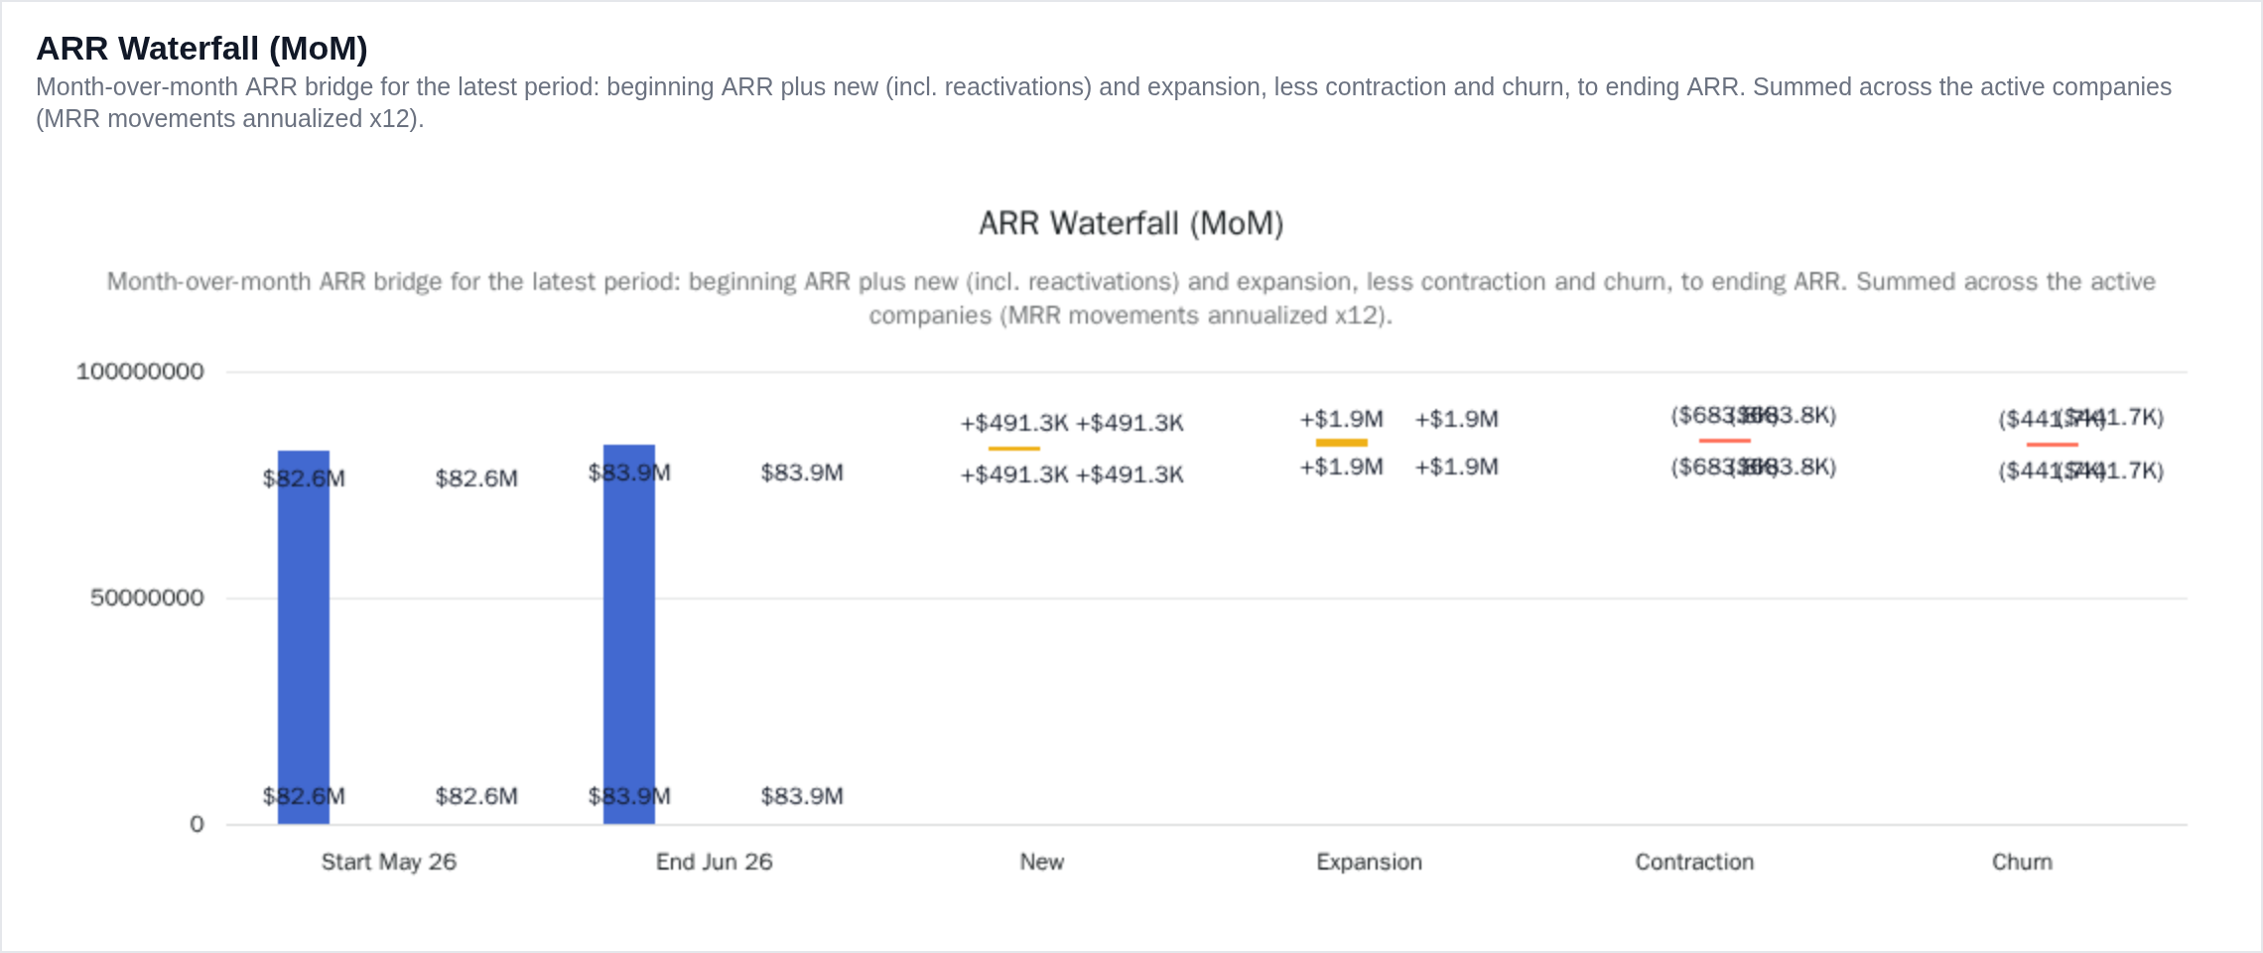Click the 100000000 y-axis label
This screenshot has width=2263, height=953.
click(140, 371)
